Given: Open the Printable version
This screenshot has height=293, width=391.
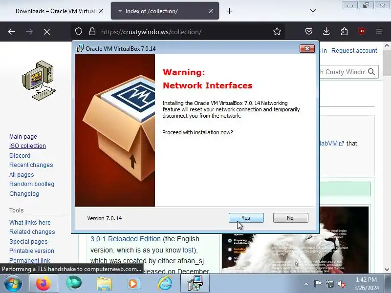Looking at the screenshot, I should tap(32, 251).
